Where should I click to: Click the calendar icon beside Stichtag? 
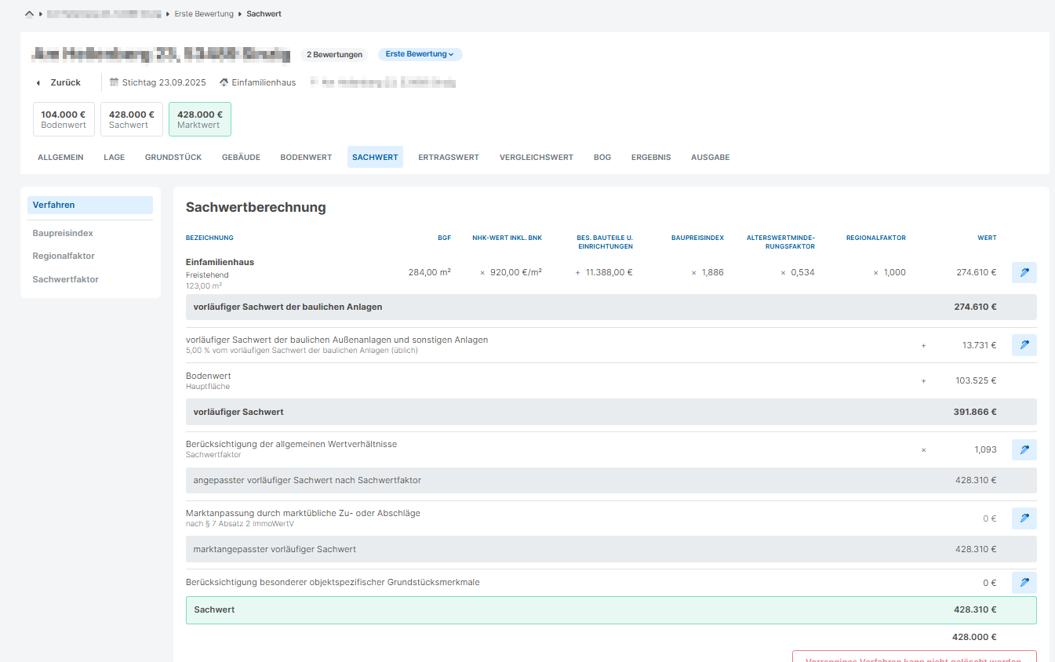tap(114, 82)
